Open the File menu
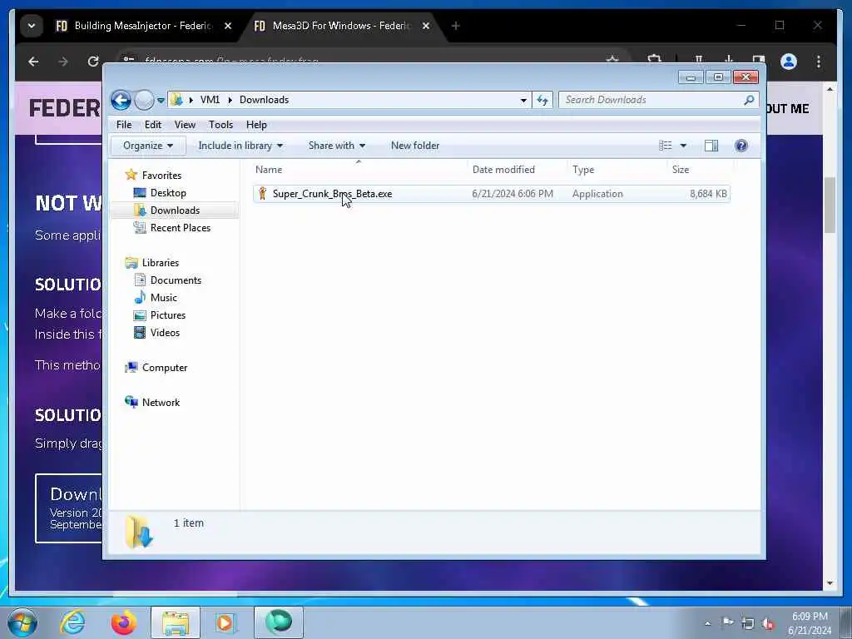The width and height of the screenshot is (852, 639). 124,125
